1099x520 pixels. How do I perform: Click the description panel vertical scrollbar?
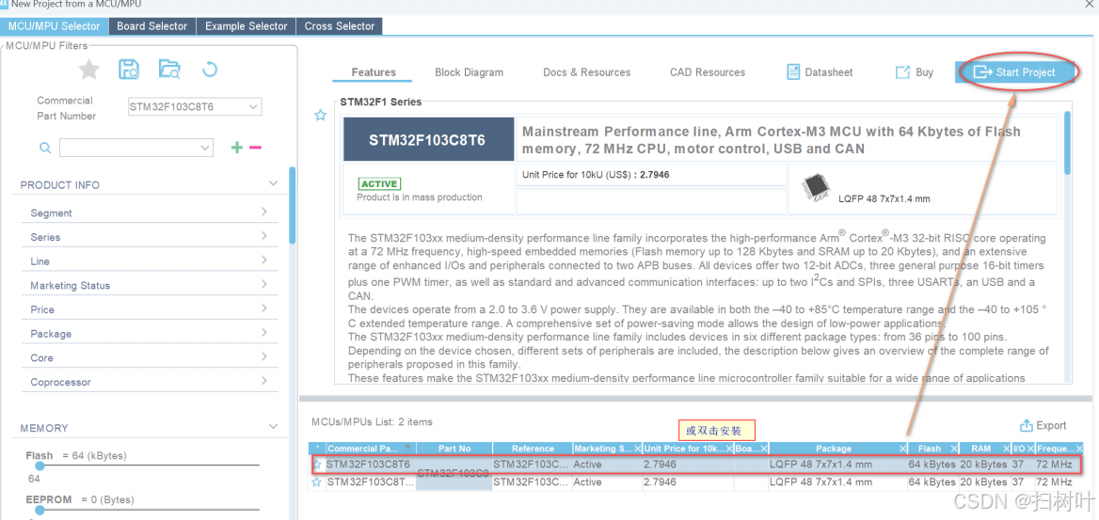pos(1067,143)
